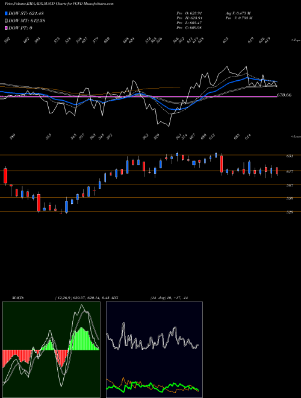The image size is (301, 398).
Task: Select the 'DOW ST: 621.48' legend text
Action: coord(26,13)
